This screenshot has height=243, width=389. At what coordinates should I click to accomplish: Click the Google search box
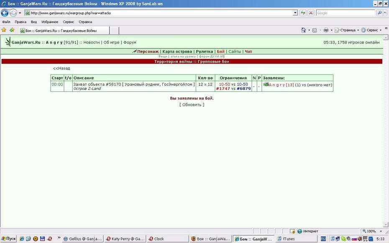point(345,13)
